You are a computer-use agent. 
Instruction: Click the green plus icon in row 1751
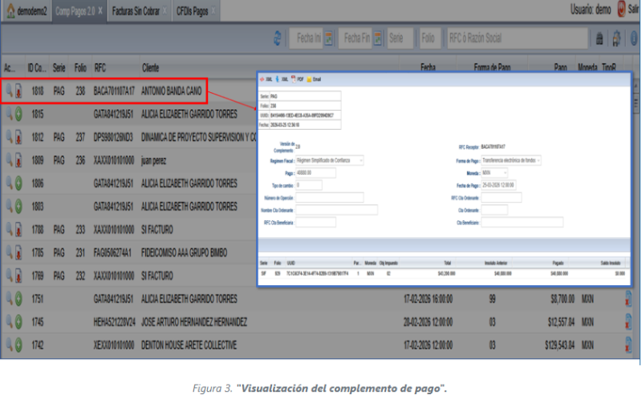[18, 300]
